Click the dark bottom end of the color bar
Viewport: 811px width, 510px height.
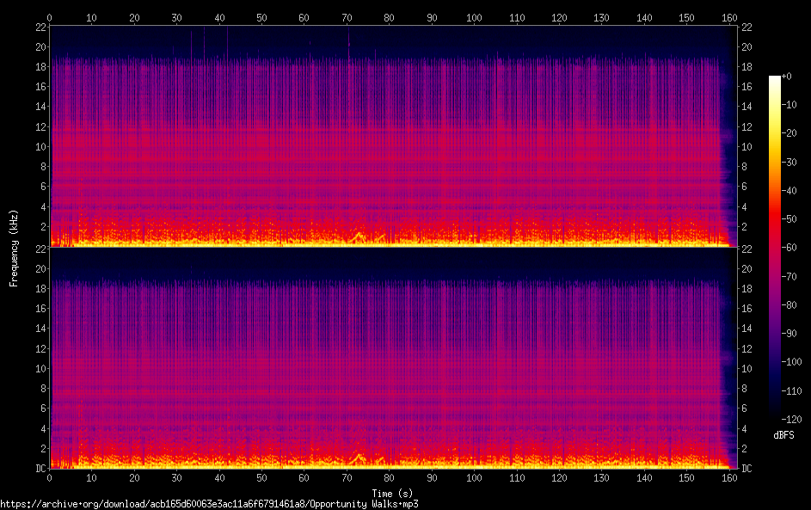point(775,416)
